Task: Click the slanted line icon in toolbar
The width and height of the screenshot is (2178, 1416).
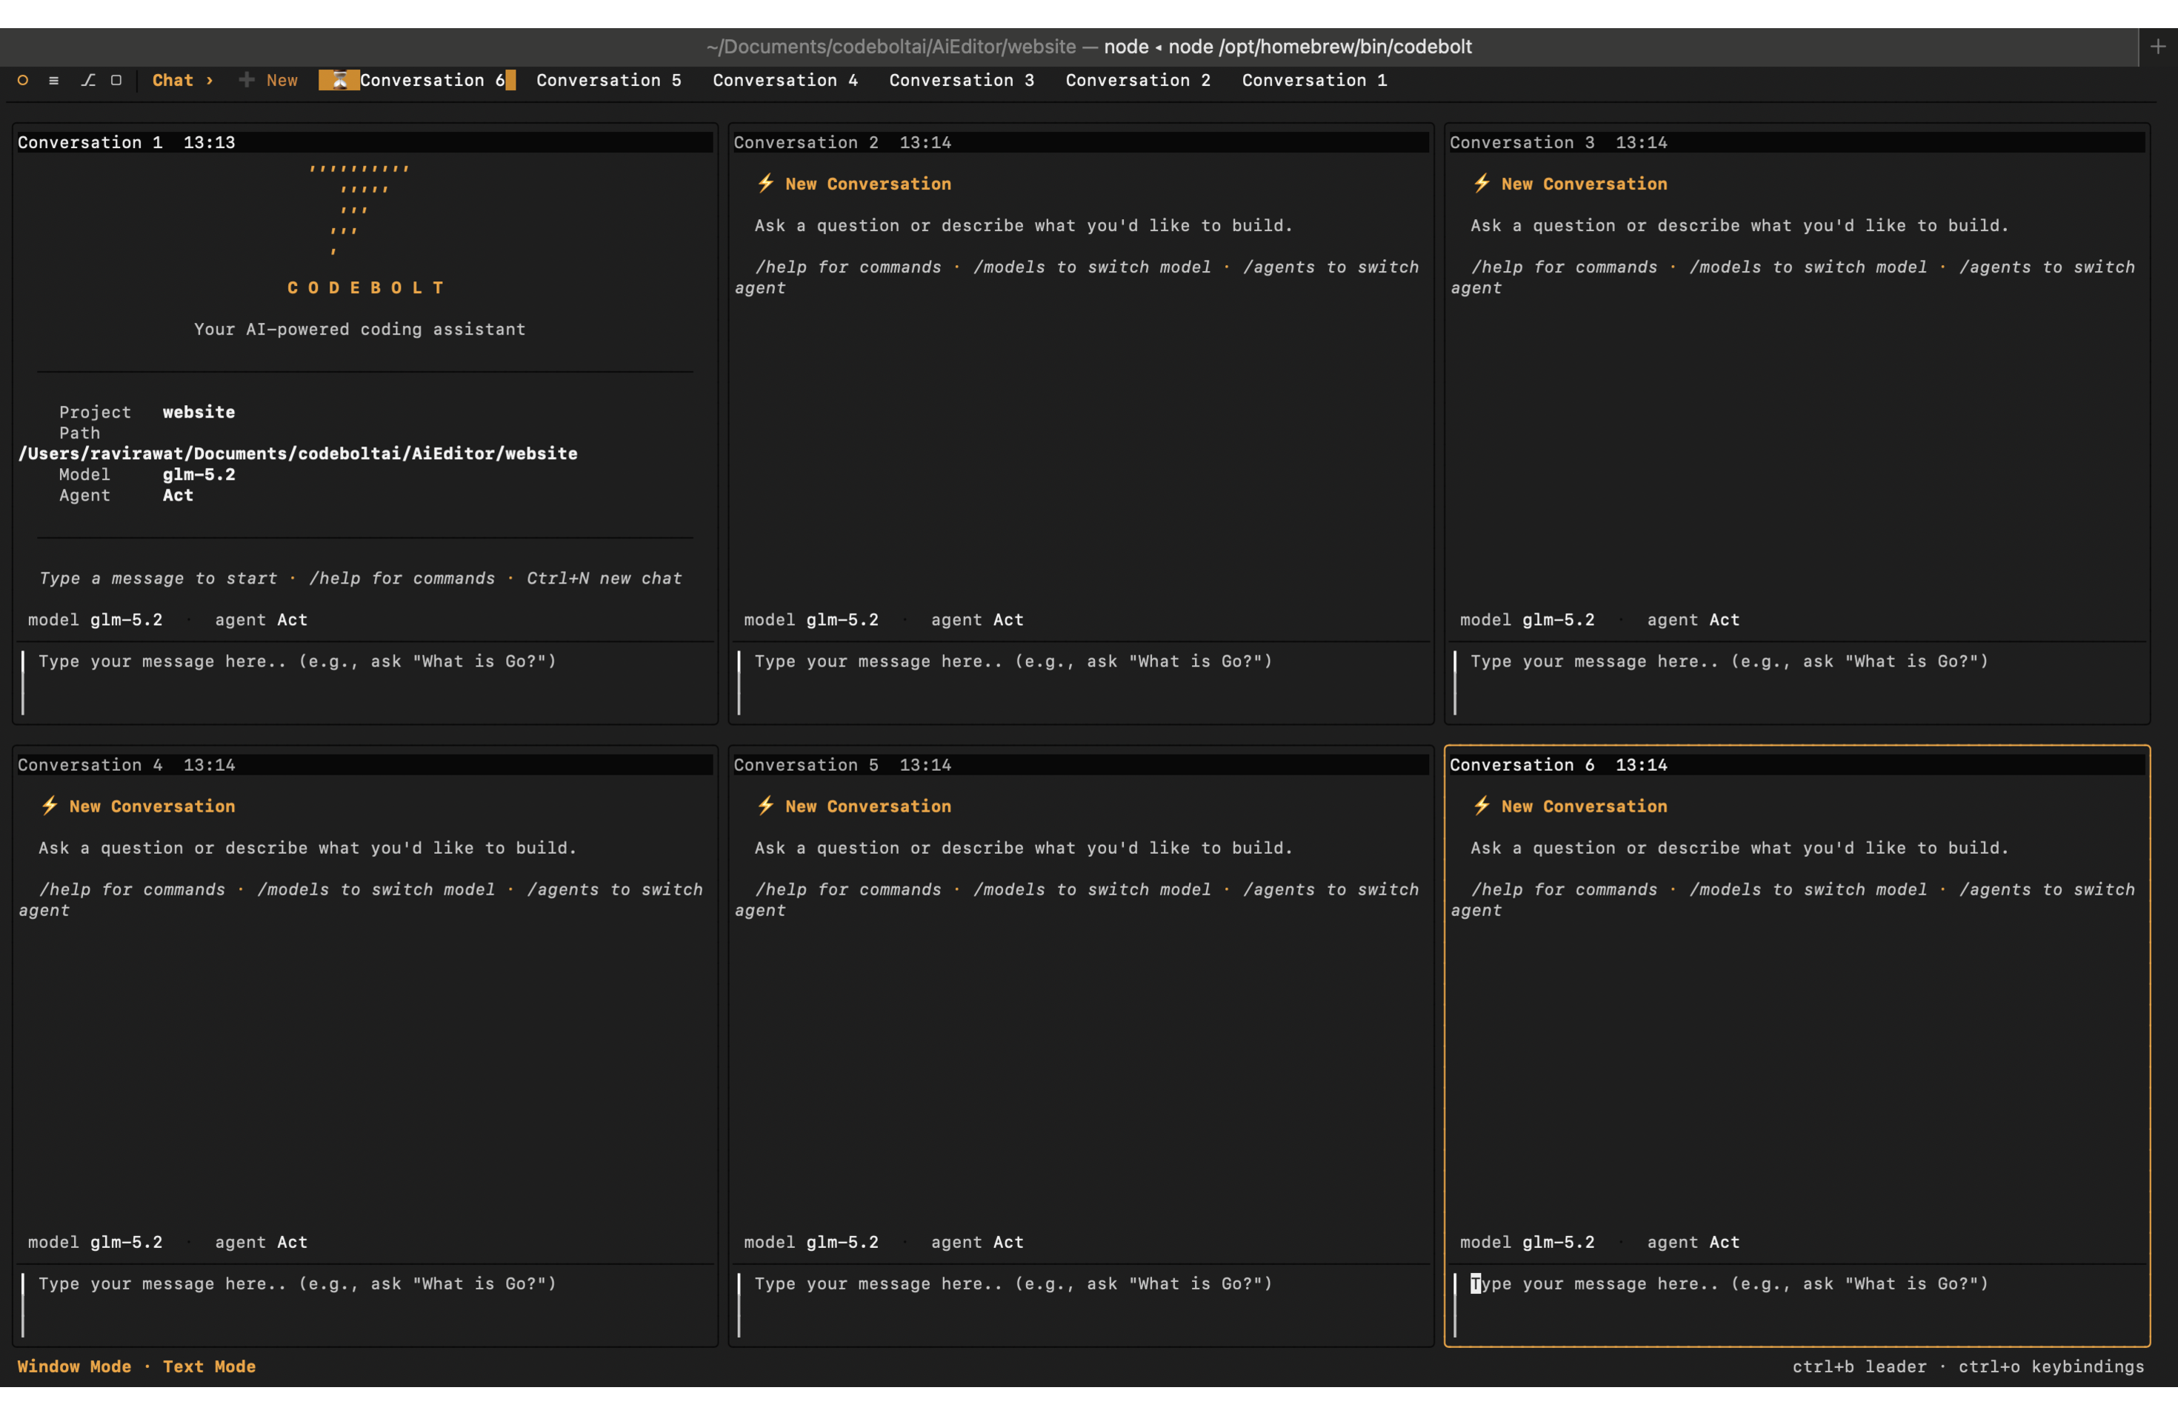Action: pos(88,81)
